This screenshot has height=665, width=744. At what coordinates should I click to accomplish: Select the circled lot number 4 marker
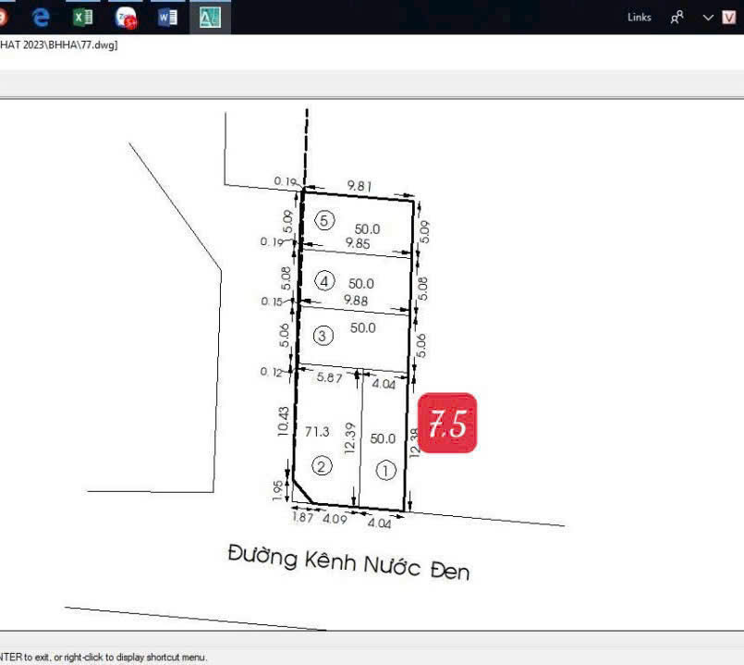click(323, 281)
